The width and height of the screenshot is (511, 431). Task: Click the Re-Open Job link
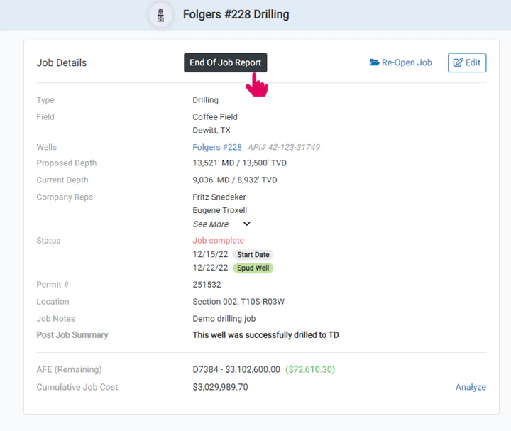point(400,62)
